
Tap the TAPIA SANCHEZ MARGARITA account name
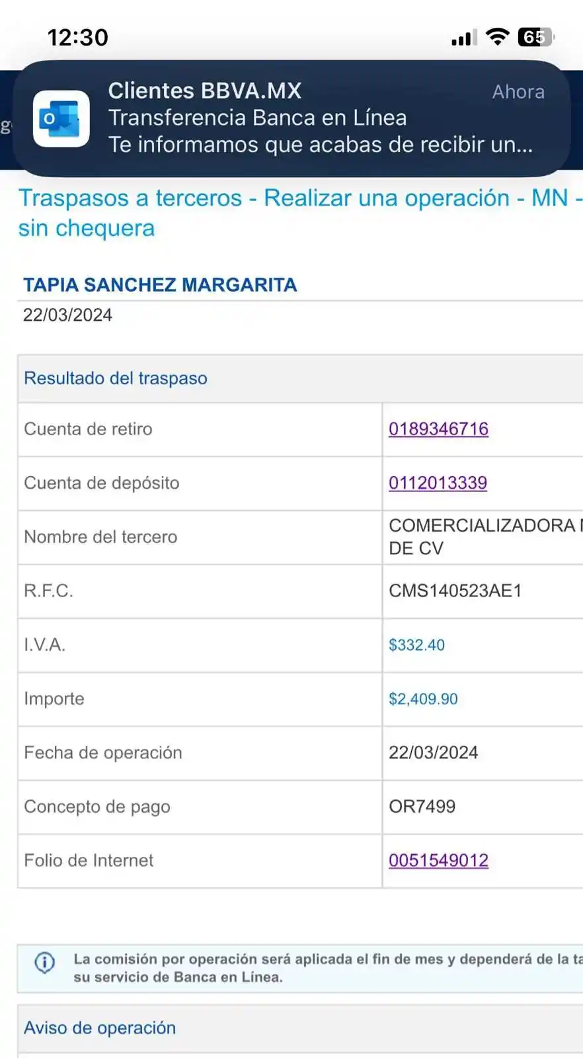click(x=160, y=285)
